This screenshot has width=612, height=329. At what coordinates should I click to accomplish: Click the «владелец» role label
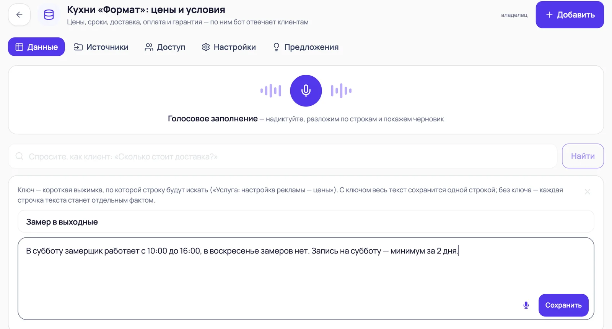click(x=514, y=15)
